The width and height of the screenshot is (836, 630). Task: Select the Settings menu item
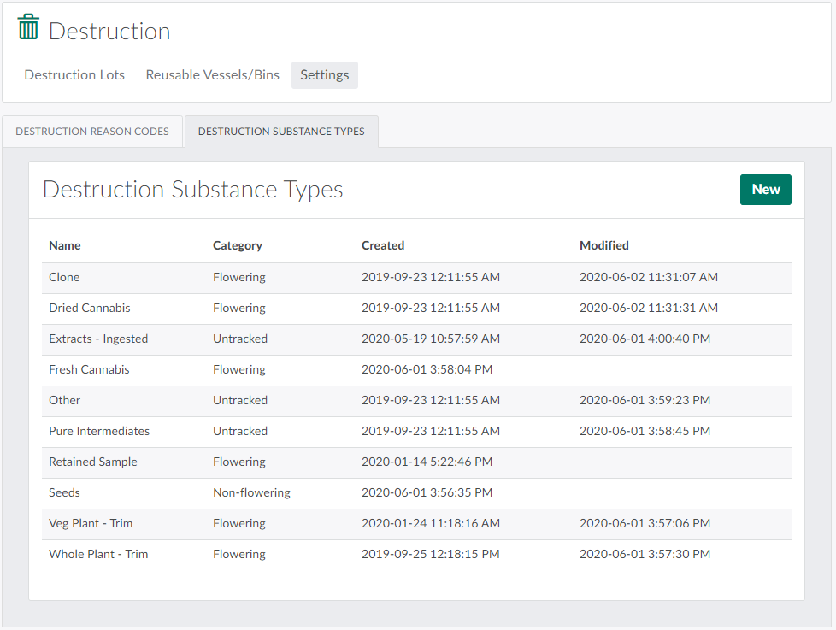point(324,75)
